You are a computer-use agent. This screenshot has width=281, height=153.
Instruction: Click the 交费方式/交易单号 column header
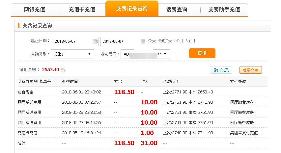34,82
